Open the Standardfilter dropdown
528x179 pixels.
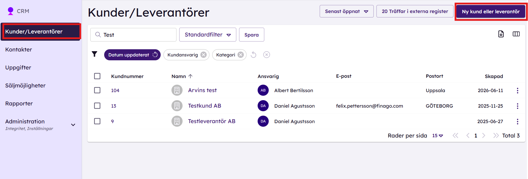point(208,35)
